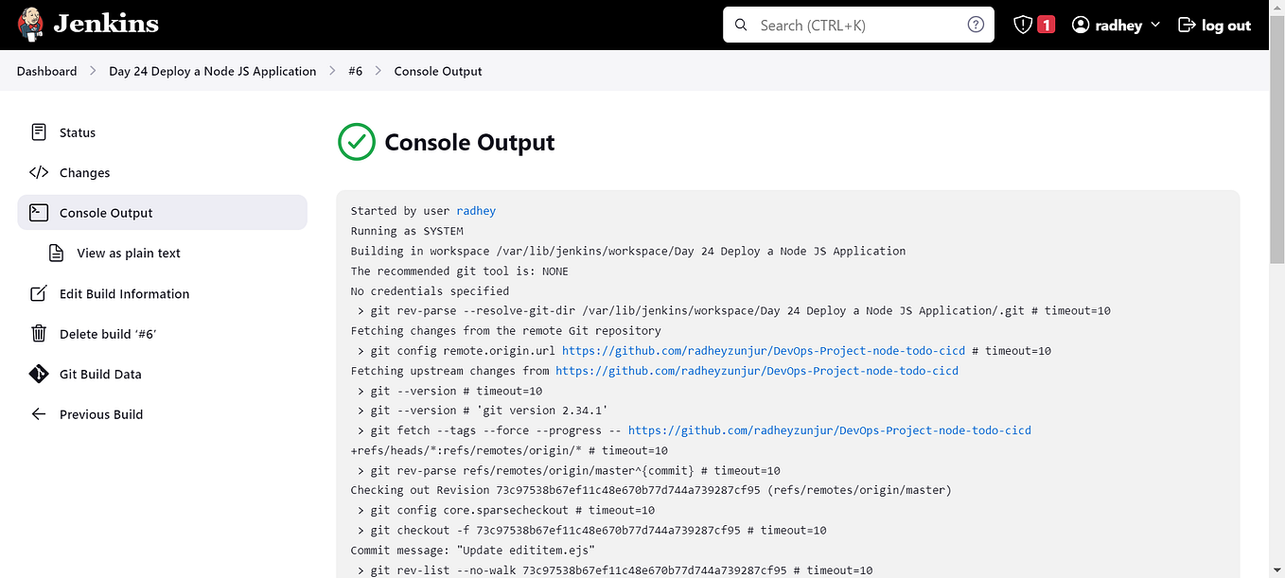Screen dimensions: 1285x578
Task: Click the Jenkins head logo
Action: pos(30,24)
